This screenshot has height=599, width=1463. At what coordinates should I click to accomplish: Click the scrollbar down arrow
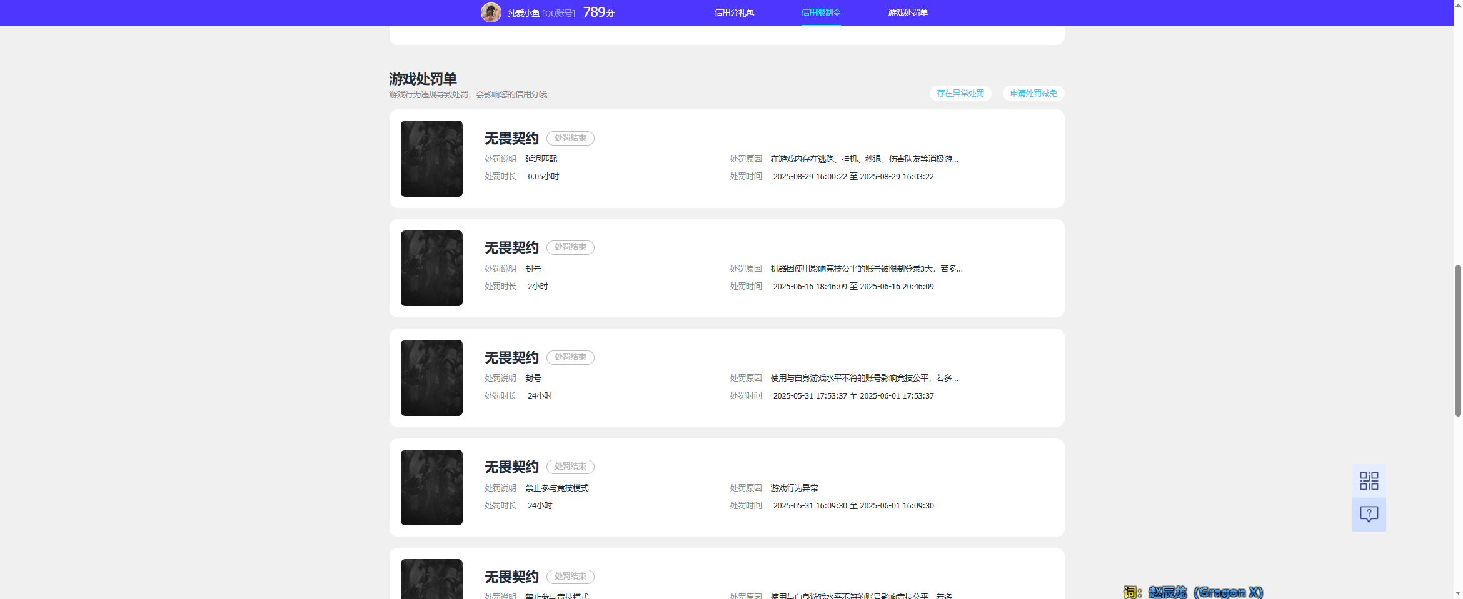1458,593
